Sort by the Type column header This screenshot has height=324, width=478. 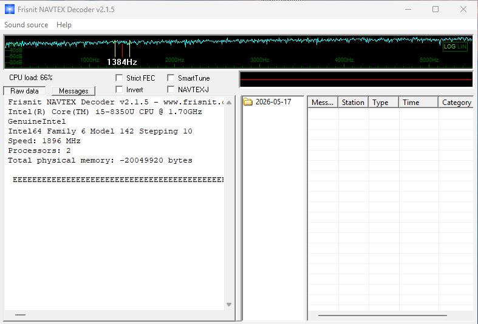(384, 103)
